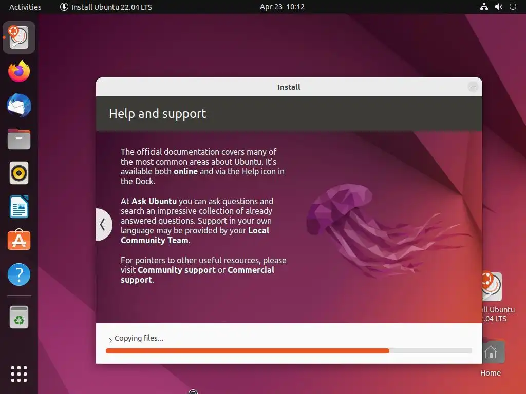
Task: Open the 'Ask Ubuntu' link
Action: [x=154, y=201]
